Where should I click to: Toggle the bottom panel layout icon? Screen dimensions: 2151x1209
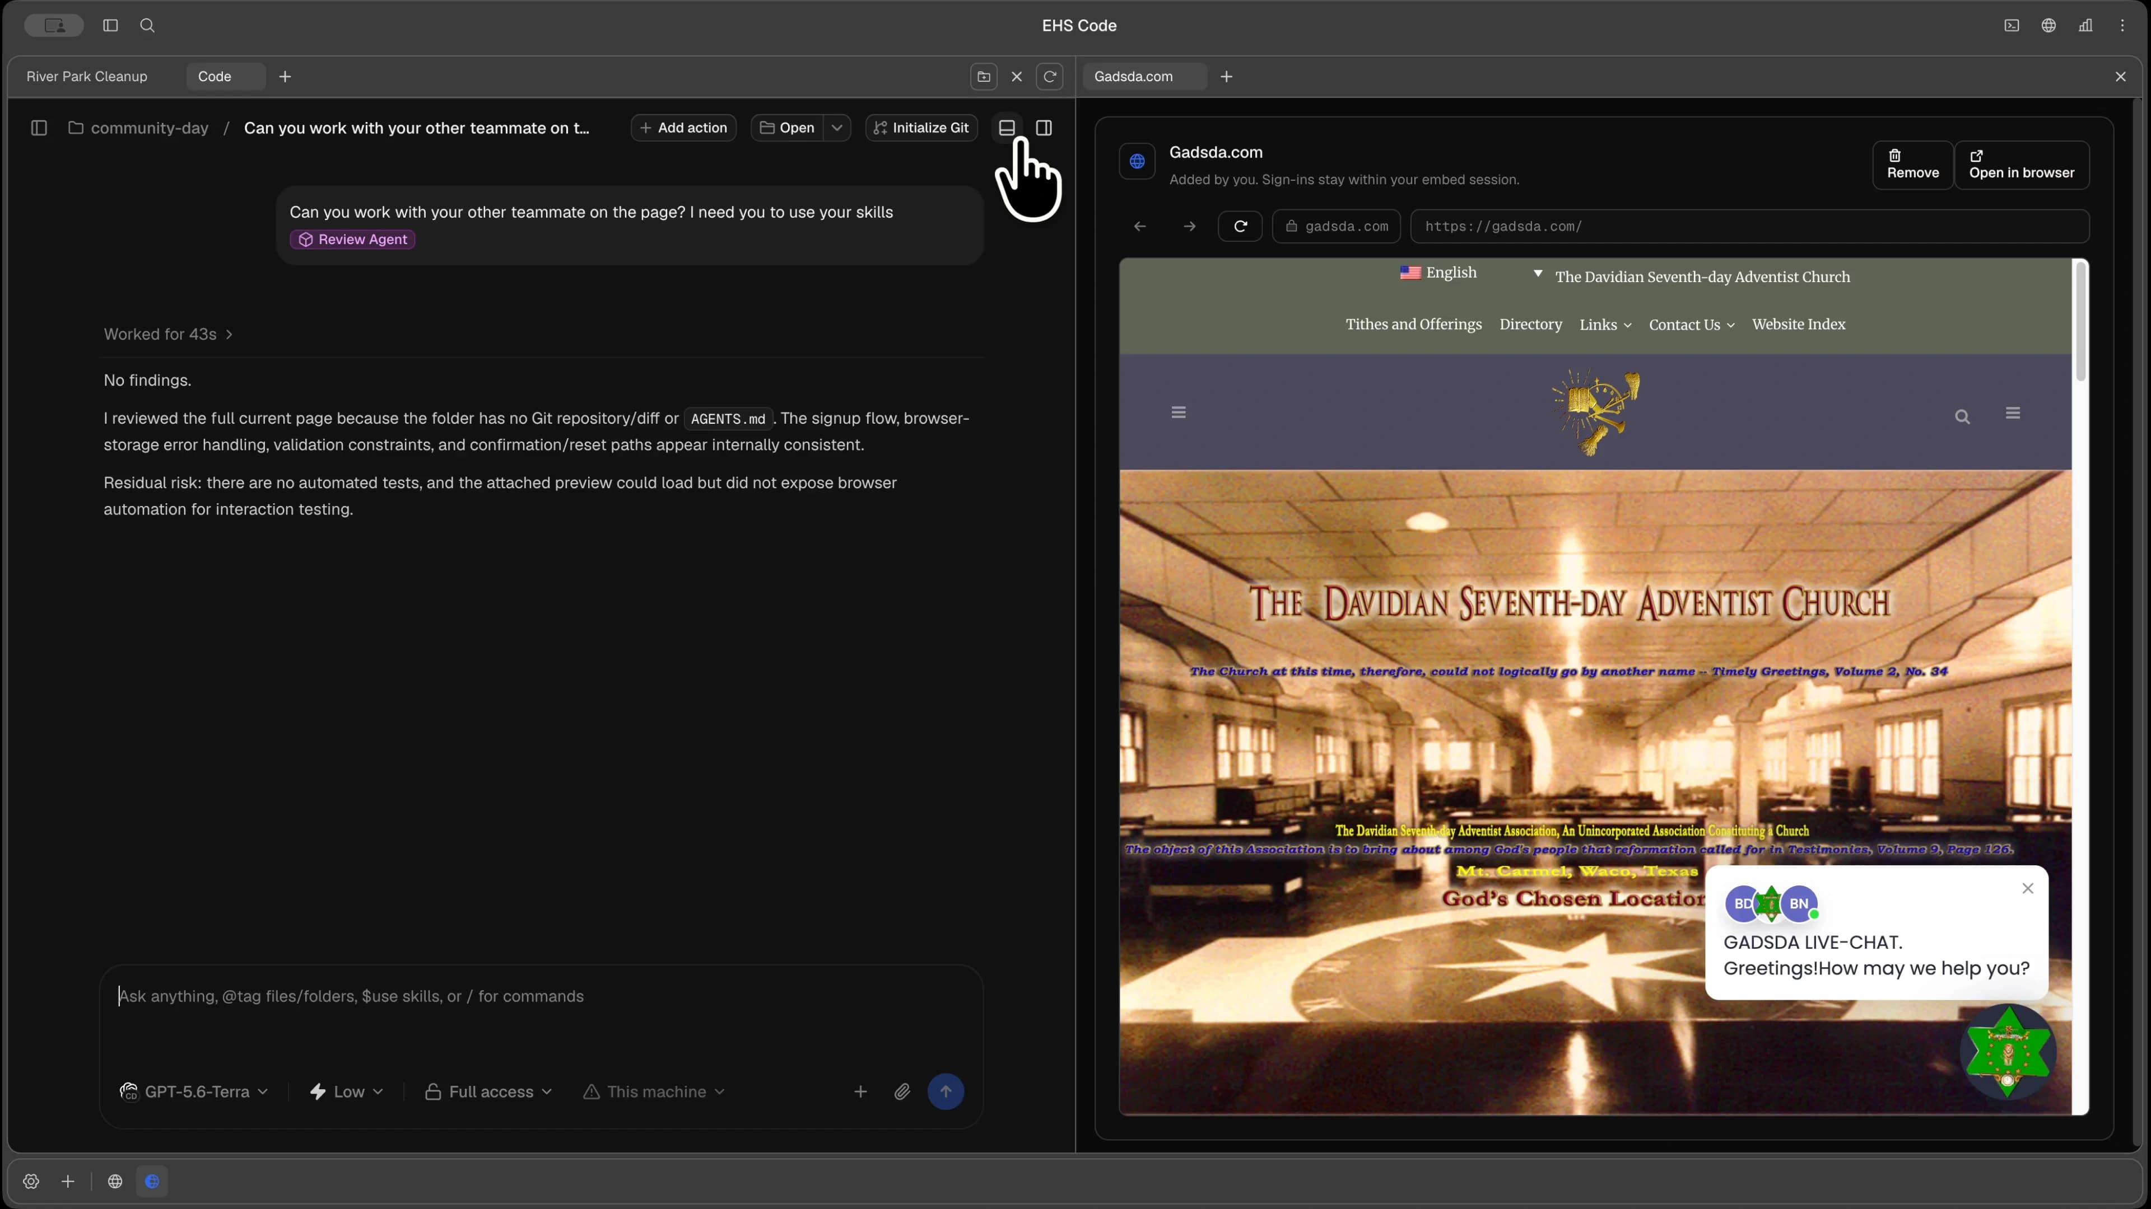(1006, 128)
